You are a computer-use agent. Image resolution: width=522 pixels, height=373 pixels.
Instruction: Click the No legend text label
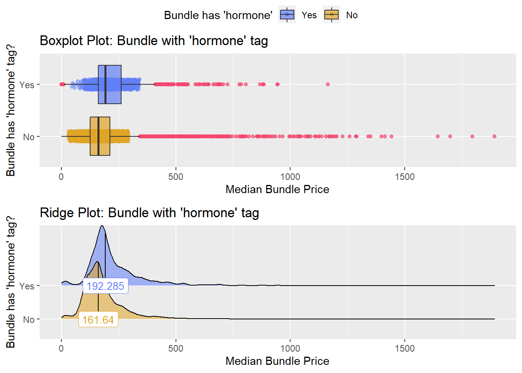tap(352, 15)
